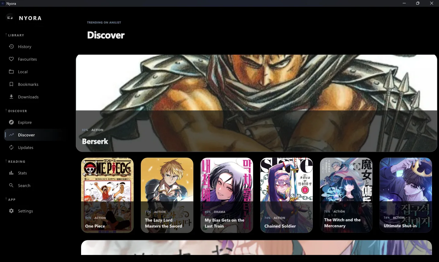Screen dimensions: 439x262
Task: Open the Updates page
Action: coord(35,147)
